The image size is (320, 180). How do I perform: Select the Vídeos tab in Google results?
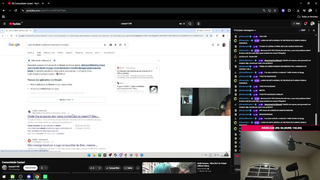coord(60,53)
